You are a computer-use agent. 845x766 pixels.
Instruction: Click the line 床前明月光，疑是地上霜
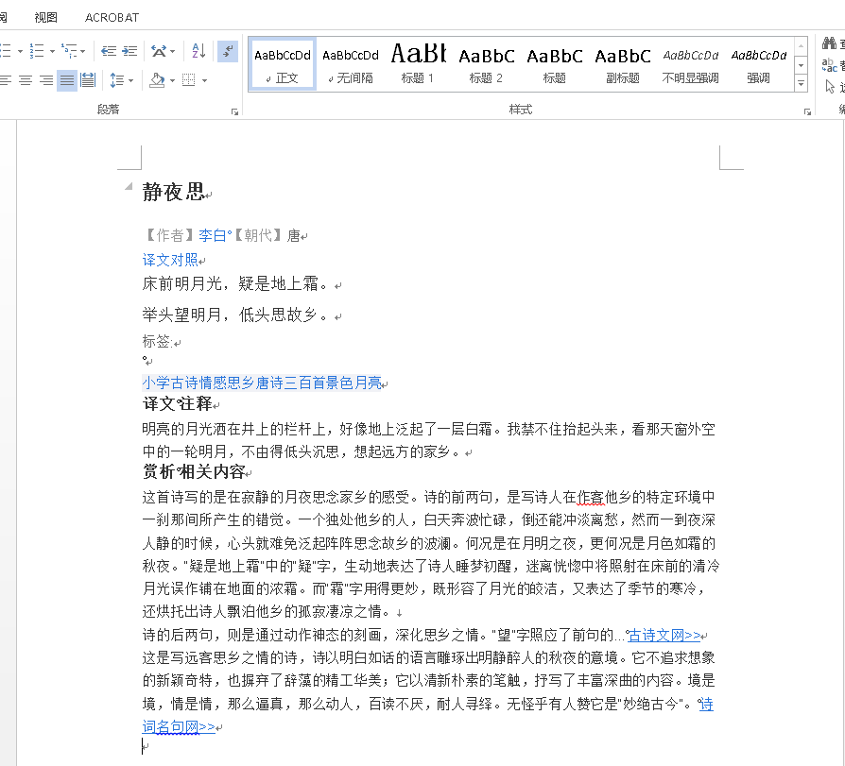(234, 284)
